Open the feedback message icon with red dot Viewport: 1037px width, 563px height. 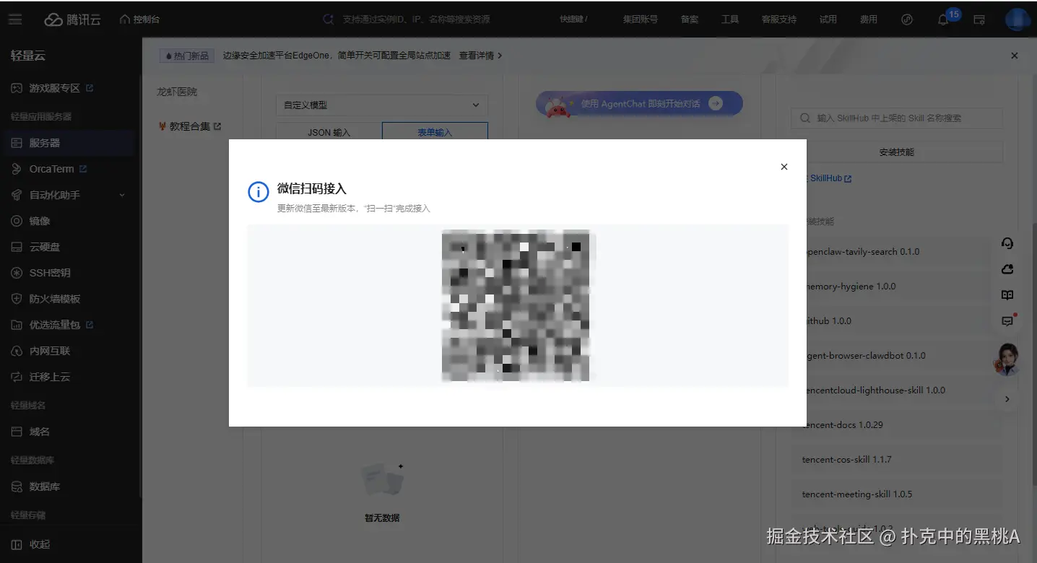click(1007, 321)
